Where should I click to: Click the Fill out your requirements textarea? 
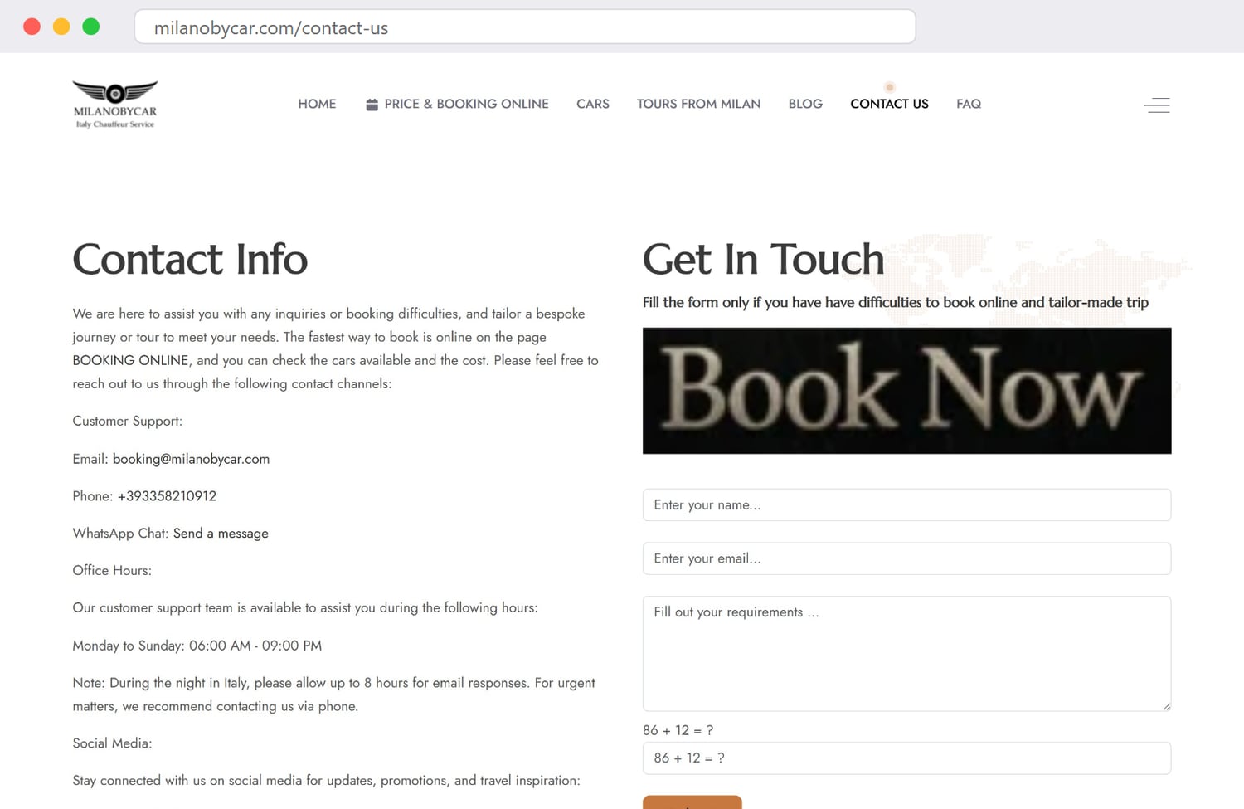(906, 653)
